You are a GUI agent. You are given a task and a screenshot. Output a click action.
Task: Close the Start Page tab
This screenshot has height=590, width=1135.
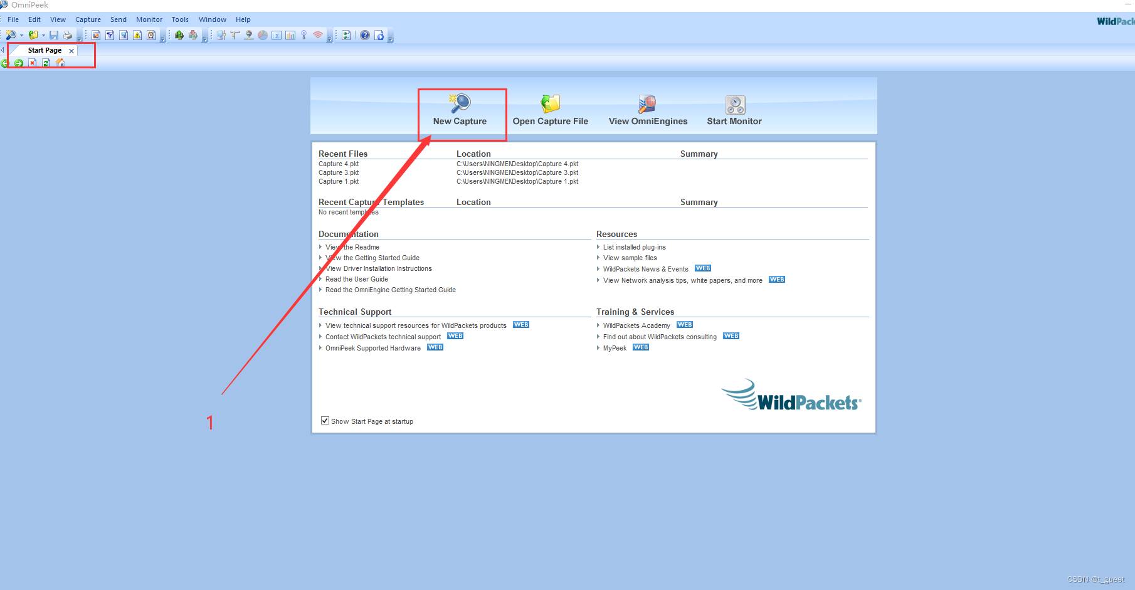pyautogui.click(x=71, y=51)
